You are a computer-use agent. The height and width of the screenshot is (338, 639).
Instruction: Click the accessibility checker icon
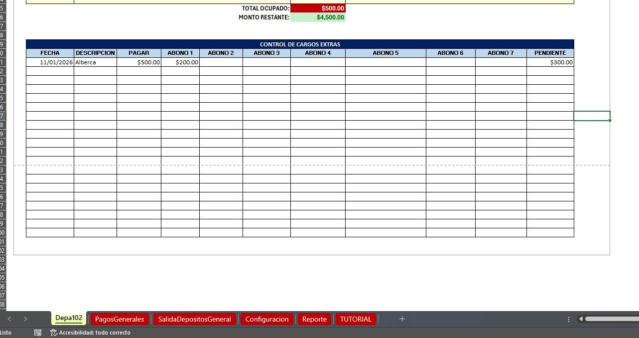coord(52,333)
